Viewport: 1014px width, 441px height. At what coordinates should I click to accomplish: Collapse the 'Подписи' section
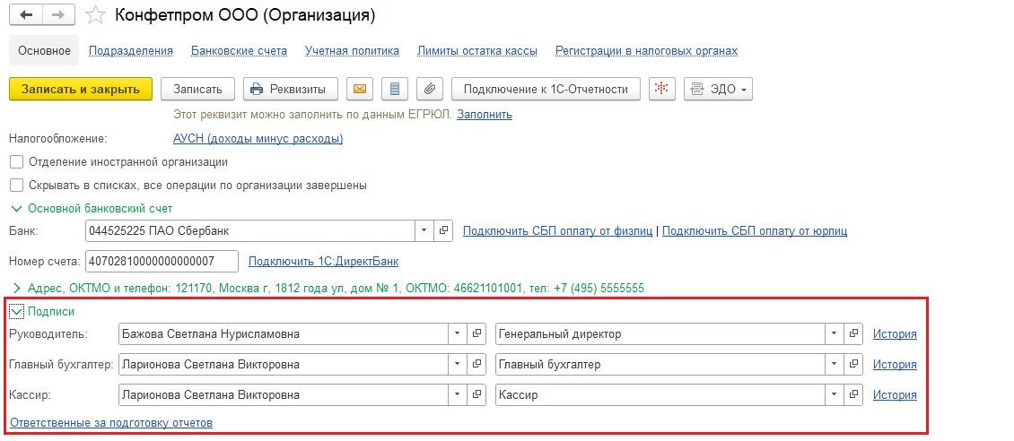(x=16, y=312)
